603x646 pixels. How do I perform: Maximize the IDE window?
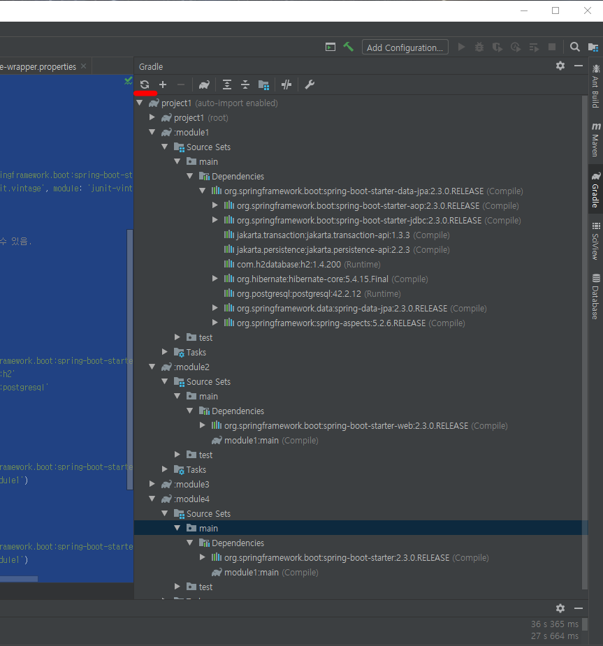(555, 10)
